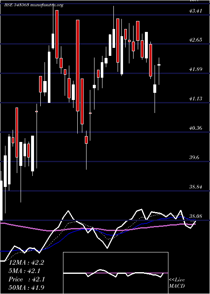Click the Live MACD label

[177, 283]
